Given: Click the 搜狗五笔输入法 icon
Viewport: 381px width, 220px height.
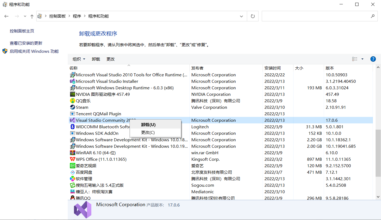Looking at the screenshot, I should (x=72, y=185).
